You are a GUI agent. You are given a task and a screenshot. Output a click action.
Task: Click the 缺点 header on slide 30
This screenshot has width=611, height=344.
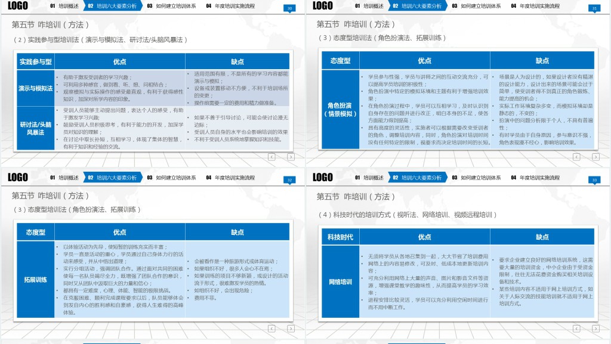[237, 61]
